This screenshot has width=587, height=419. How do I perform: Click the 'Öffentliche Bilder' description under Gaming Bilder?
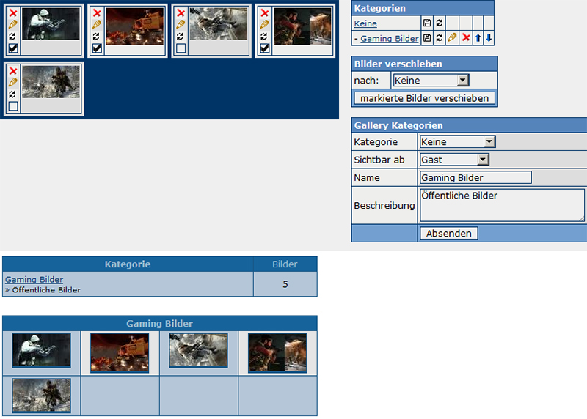point(46,289)
